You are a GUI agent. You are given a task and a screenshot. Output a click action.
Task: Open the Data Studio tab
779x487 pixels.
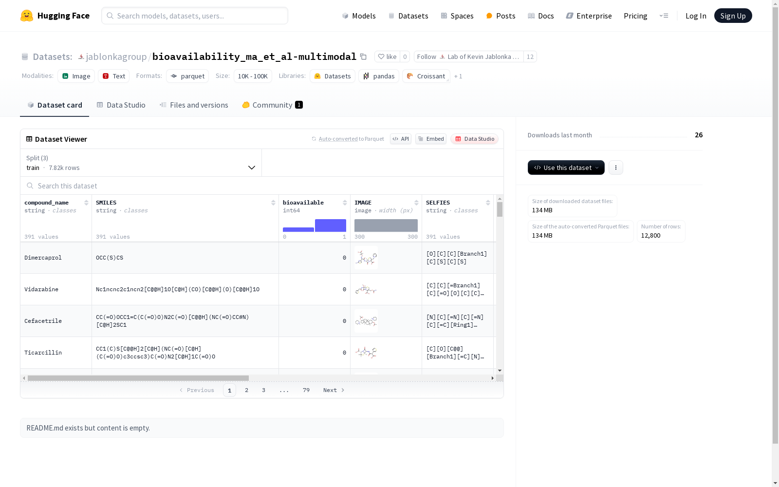click(121, 105)
